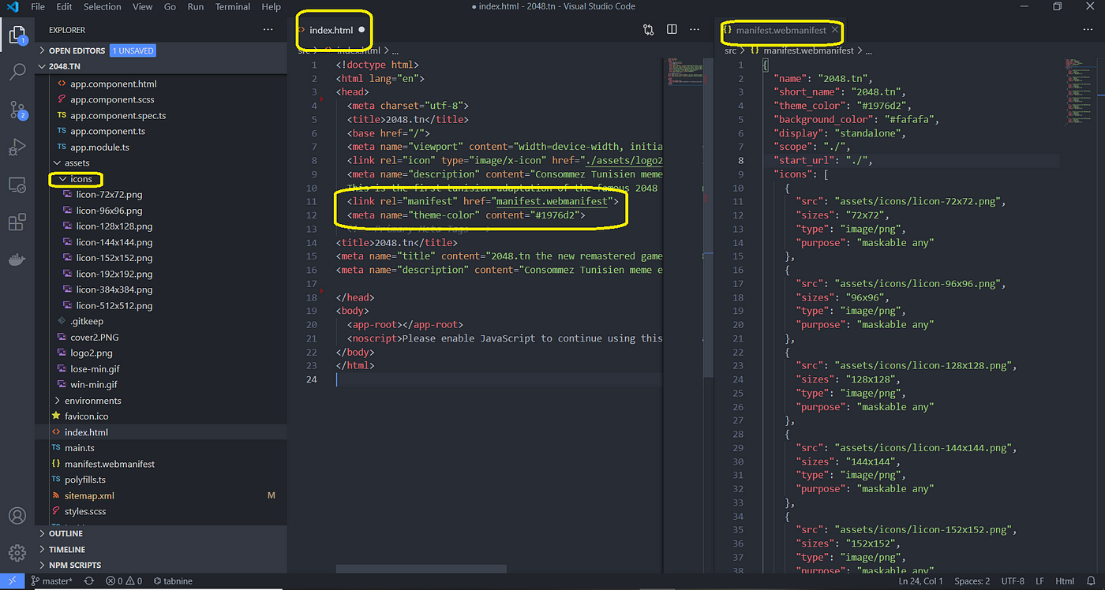Collapse the Open Editors section
This screenshot has height=590, width=1105.
point(43,50)
